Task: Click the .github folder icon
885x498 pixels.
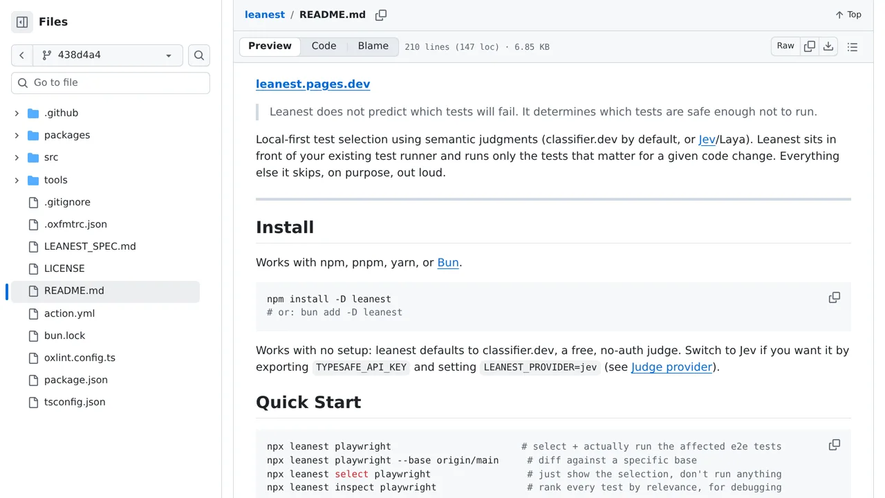Action: 33,113
